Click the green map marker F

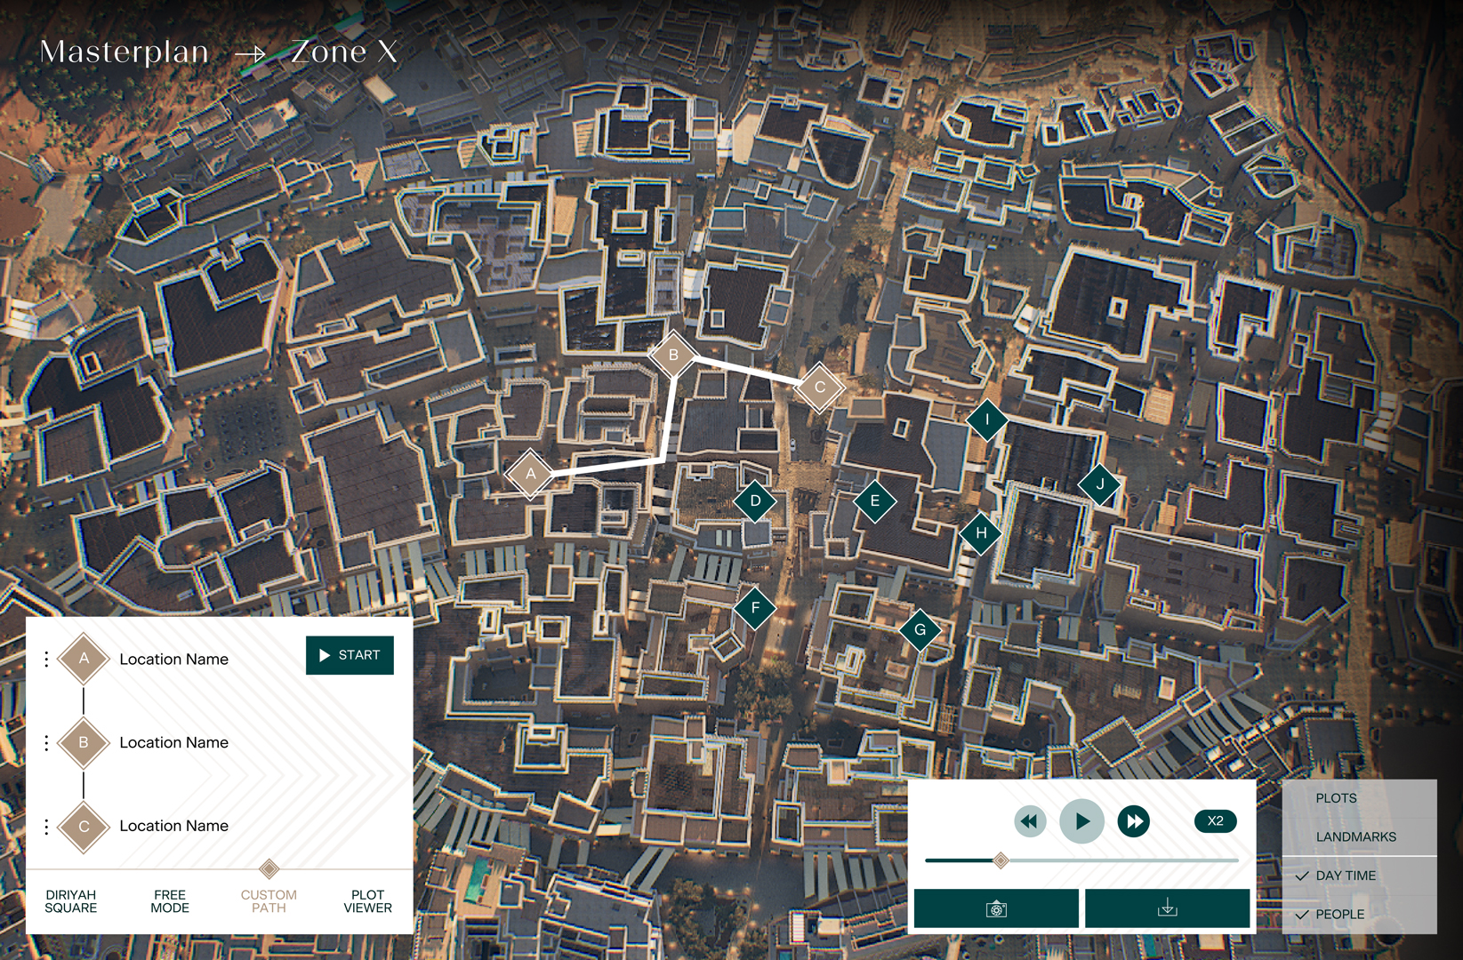coord(755,608)
